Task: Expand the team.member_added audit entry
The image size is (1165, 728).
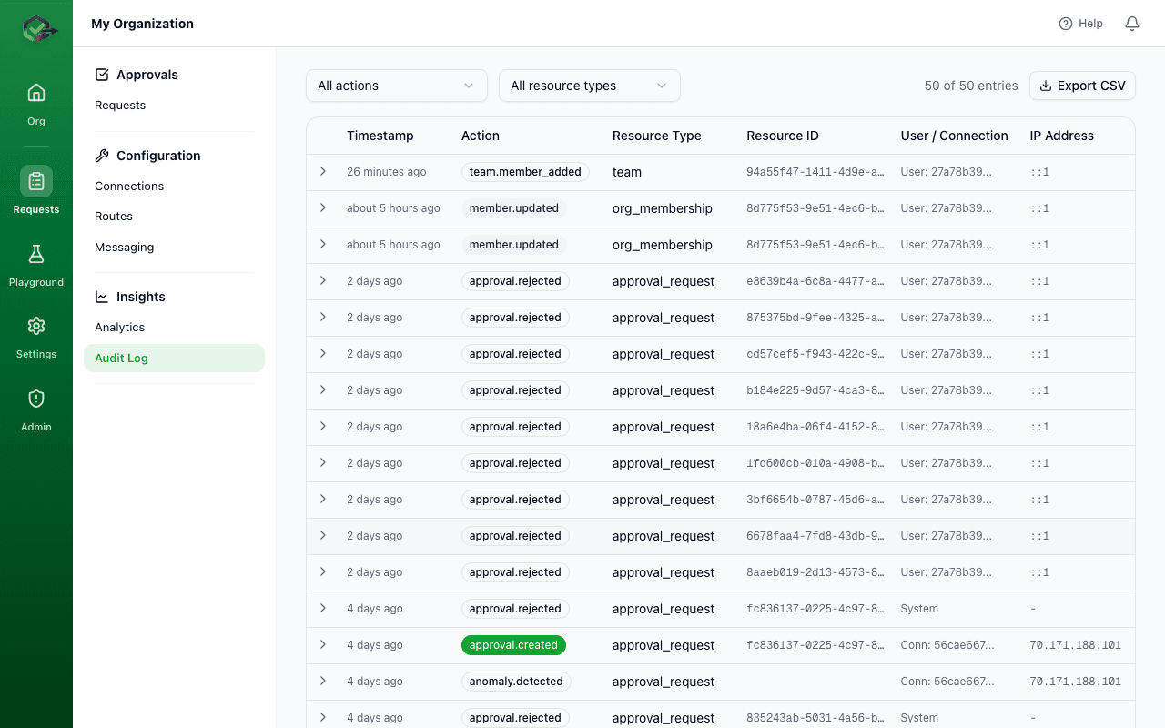Action: [x=323, y=172]
